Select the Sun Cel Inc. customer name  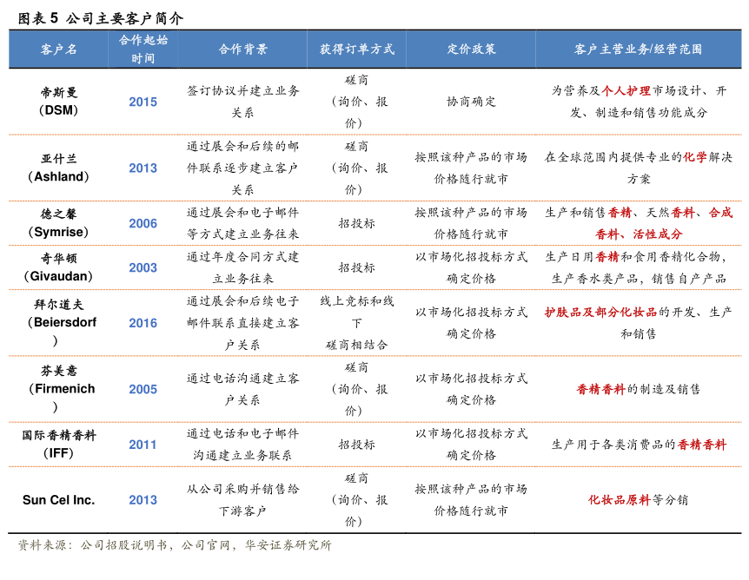(58, 499)
